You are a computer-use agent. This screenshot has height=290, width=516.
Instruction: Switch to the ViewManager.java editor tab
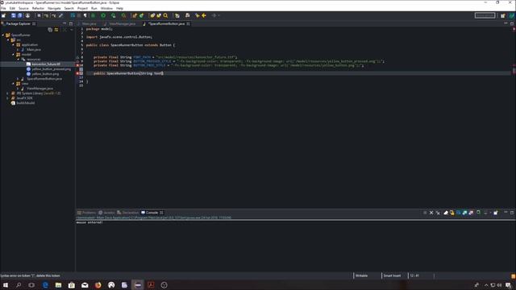[120, 23]
